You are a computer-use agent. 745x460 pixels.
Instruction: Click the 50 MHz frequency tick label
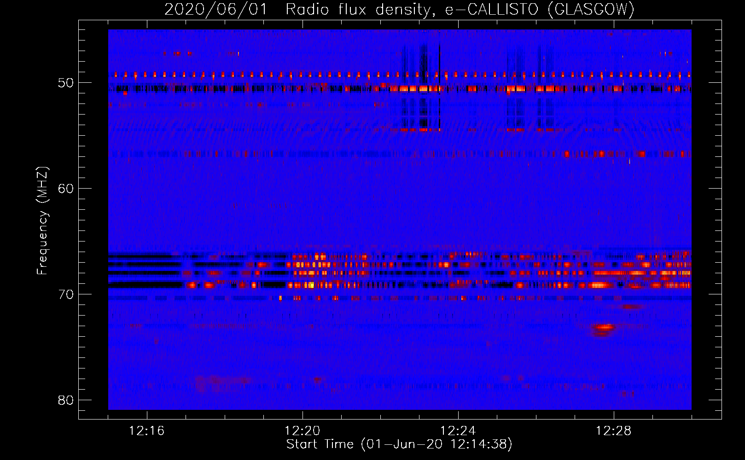click(x=65, y=83)
